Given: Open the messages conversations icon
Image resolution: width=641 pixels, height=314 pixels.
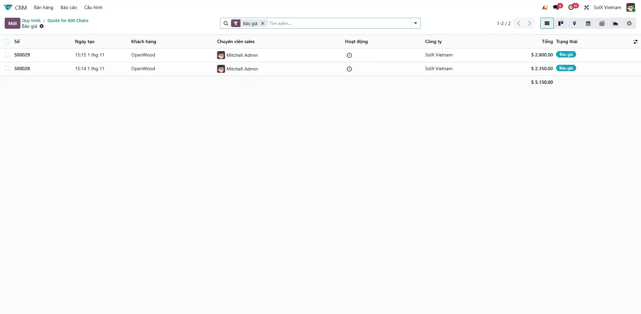Looking at the screenshot, I should coord(556,7).
